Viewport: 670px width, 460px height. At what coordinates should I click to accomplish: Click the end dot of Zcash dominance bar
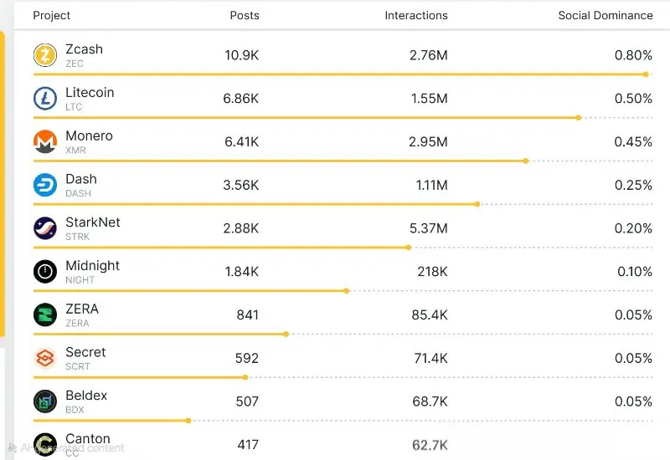647,74
